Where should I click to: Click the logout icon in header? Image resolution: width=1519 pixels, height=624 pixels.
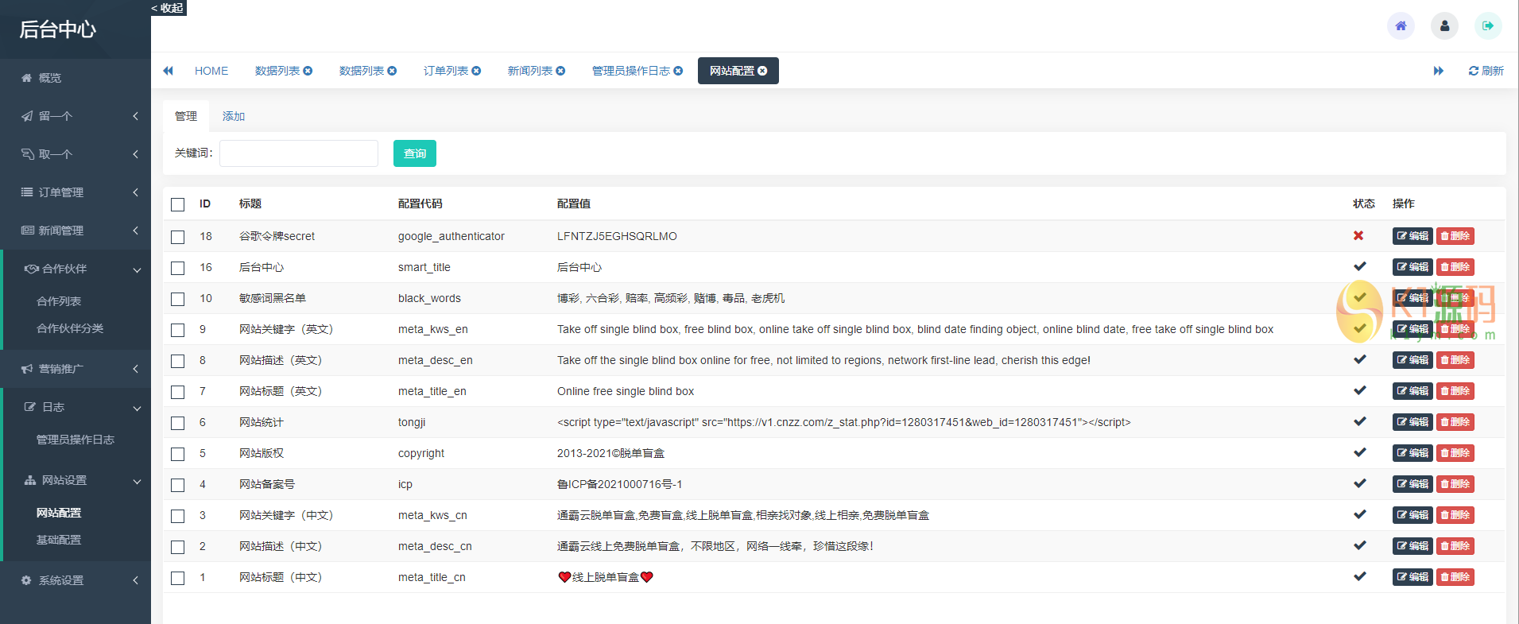point(1488,26)
